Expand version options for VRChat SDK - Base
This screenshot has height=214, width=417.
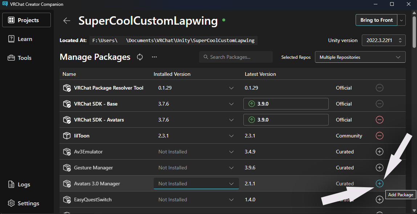coord(231,104)
